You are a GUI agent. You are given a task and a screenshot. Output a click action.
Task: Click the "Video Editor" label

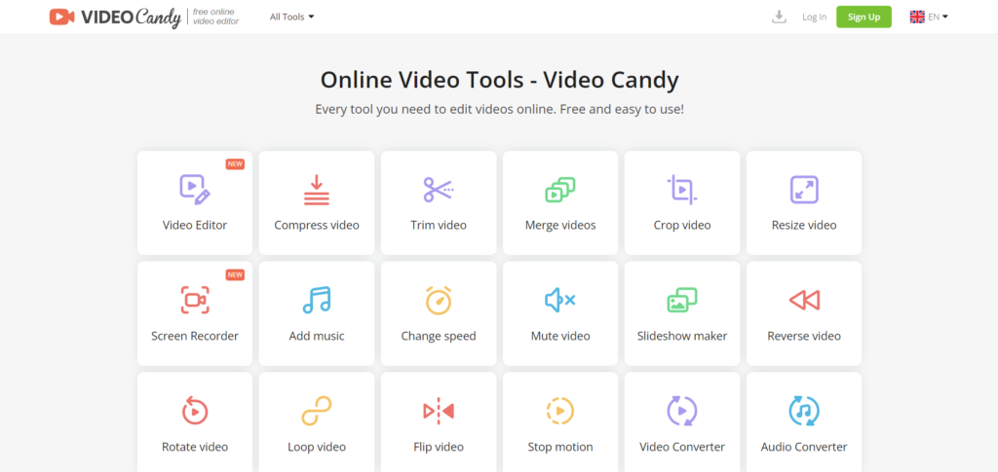(x=195, y=225)
